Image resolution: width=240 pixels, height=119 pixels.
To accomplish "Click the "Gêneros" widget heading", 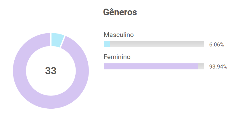I will coord(120,12).
